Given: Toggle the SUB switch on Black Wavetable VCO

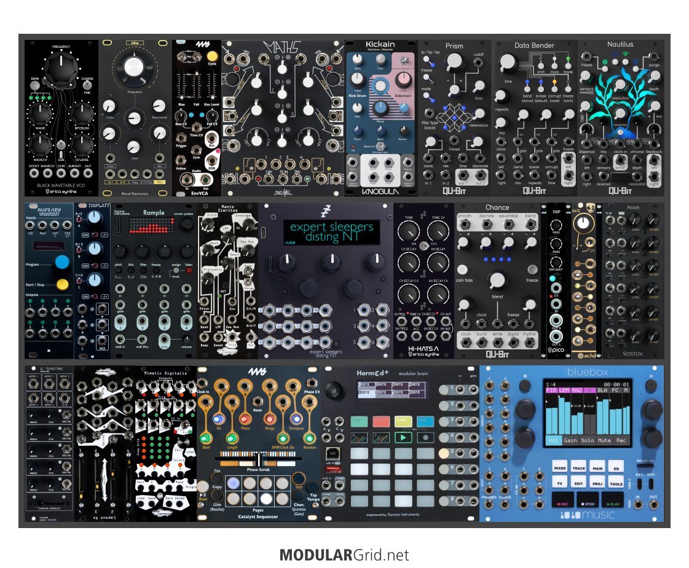Looking at the screenshot, I should [x=61, y=146].
